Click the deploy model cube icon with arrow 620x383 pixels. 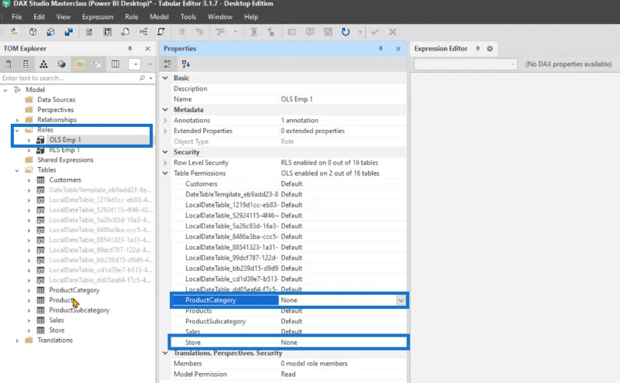coord(50,32)
